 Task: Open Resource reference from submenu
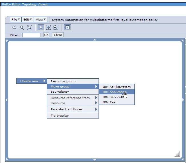(73, 98)
